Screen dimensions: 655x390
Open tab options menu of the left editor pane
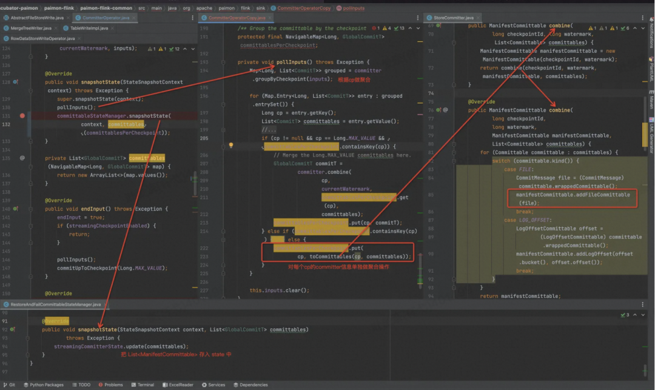pos(192,18)
